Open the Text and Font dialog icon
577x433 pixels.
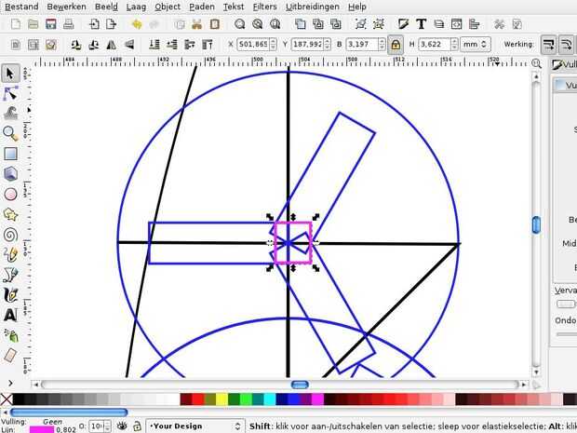click(x=422, y=24)
